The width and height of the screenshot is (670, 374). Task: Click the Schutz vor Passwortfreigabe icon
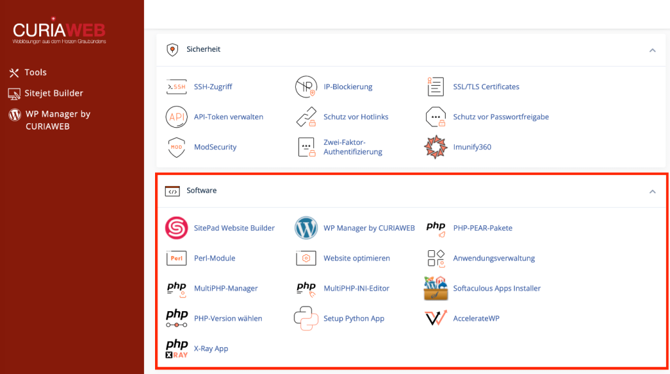tap(436, 117)
